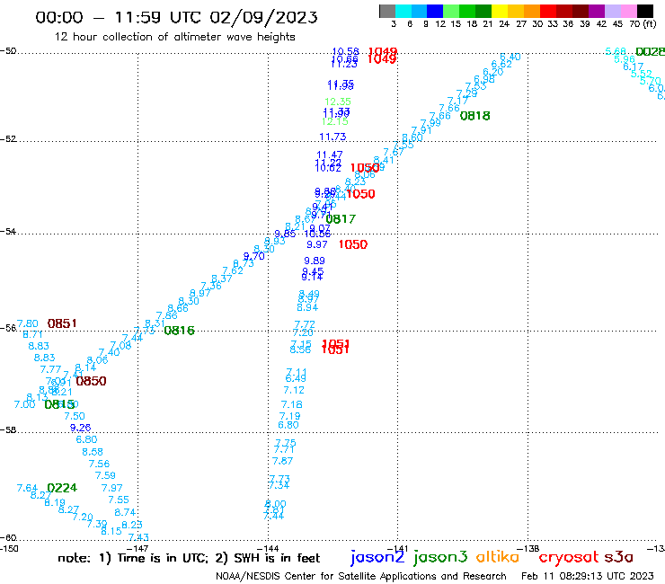Click the -147 longitude axis label
This screenshot has height=584, width=665.
click(x=137, y=549)
